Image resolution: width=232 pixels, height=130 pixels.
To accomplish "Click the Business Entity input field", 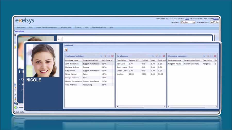I will pos(215,22).
